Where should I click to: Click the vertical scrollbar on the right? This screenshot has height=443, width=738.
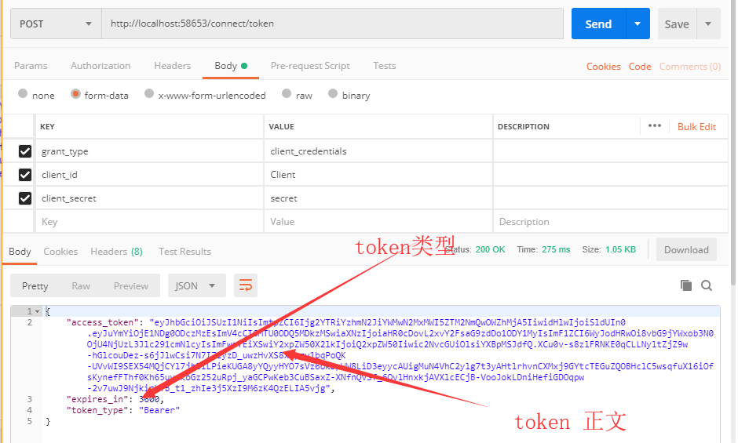733,141
